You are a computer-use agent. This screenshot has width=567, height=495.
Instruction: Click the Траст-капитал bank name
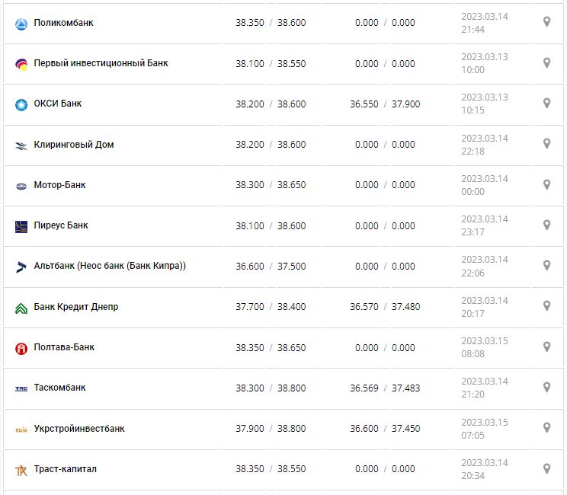[65, 469]
